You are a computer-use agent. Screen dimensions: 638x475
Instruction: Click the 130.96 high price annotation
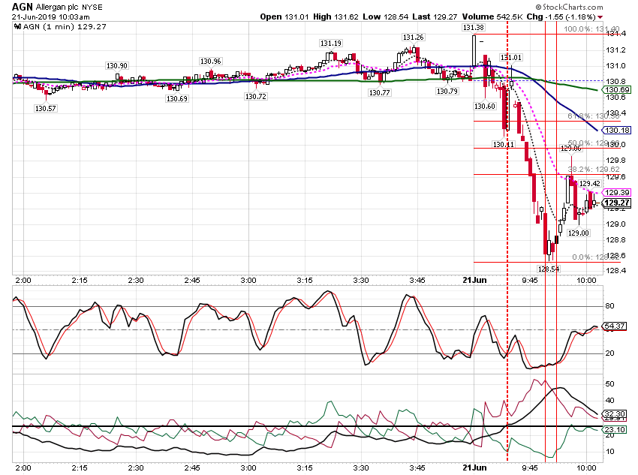point(210,62)
